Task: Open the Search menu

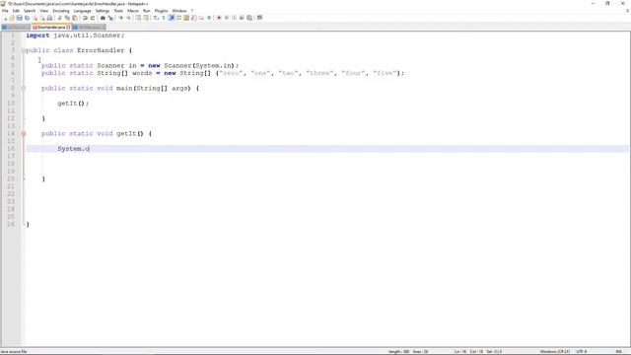Action: [30, 11]
